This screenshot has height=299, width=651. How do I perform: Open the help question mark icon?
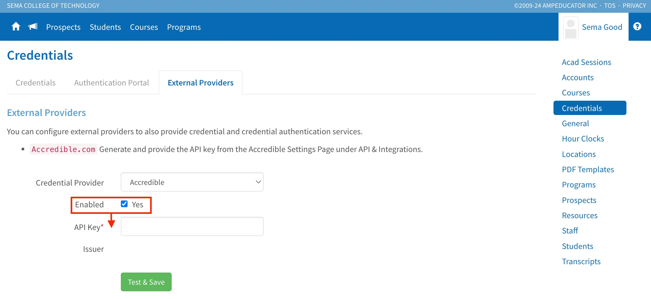pos(637,26)
